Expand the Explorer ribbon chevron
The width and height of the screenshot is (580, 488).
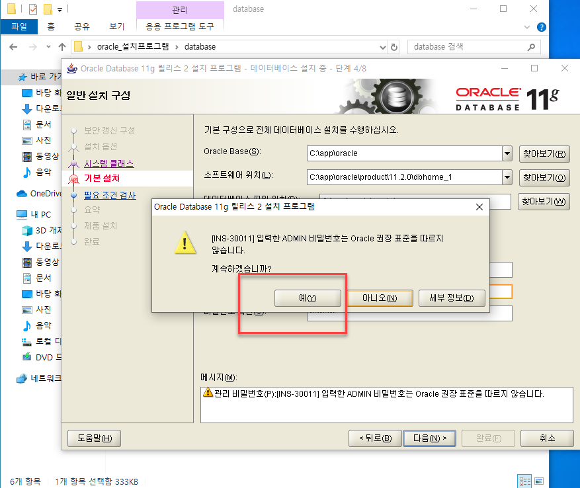pyautogui.click(x=527, y=27)
